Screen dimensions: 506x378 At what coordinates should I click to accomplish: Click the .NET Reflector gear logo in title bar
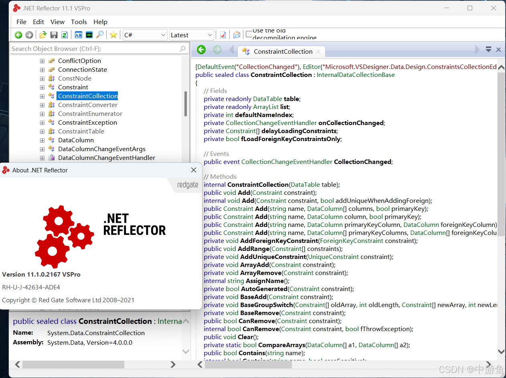pos(16,8)
